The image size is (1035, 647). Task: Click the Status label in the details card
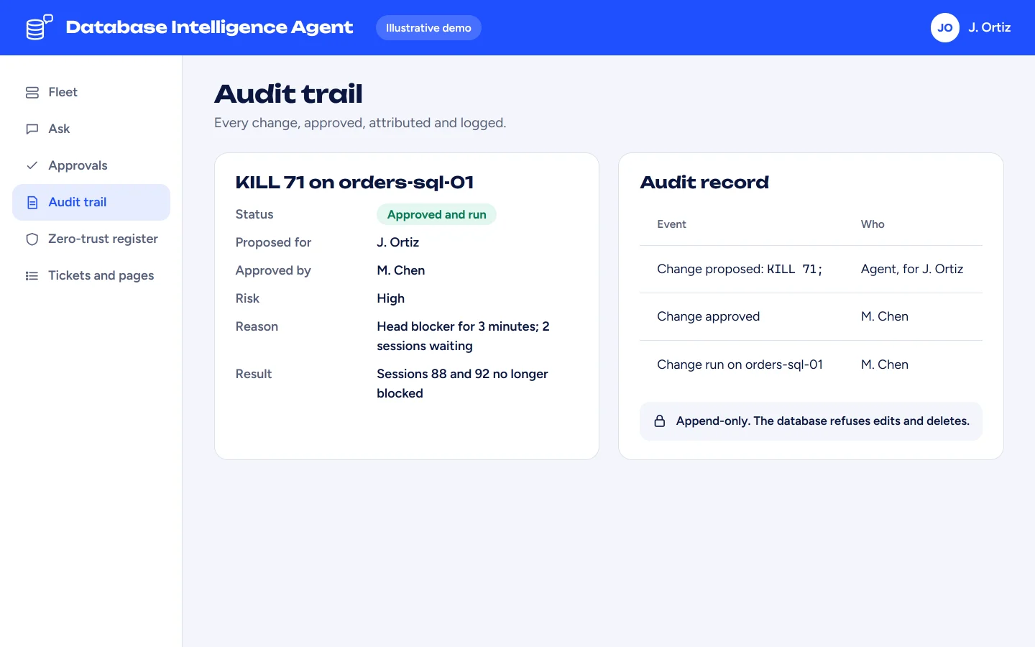point(254,214)
